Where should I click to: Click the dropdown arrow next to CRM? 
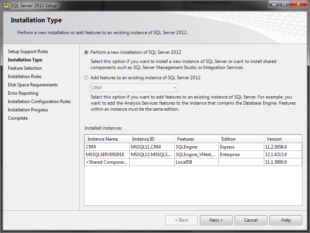click(174, 88)
